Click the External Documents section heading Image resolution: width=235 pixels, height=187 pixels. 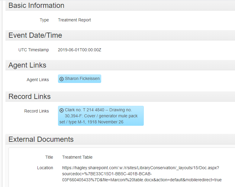point(41,139)
